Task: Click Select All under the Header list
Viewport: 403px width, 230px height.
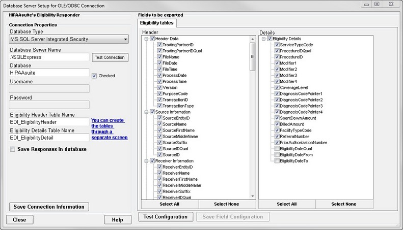Action: [x=170, y=204]
